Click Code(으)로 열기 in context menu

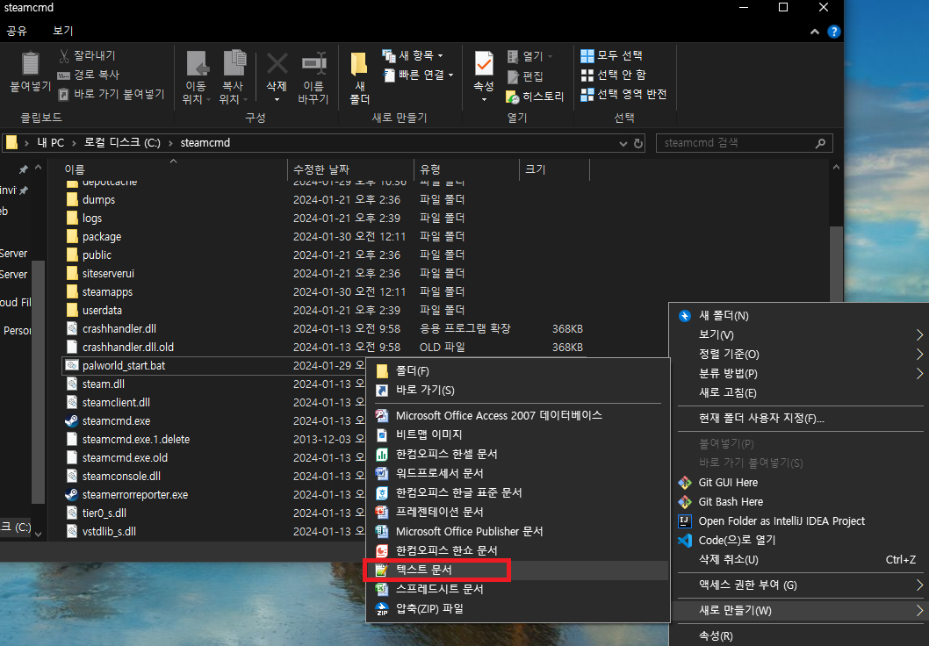(800, 540)
